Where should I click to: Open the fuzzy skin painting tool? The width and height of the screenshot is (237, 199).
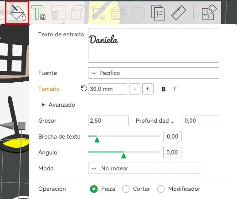pos(118,13)
